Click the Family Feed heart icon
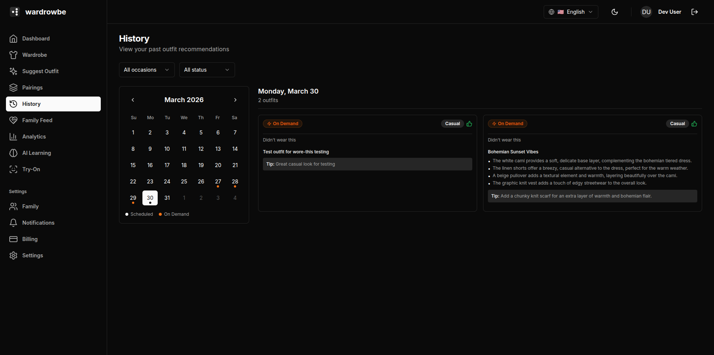The height and width of the screenshot is (355, 714). tap(13, 120)
